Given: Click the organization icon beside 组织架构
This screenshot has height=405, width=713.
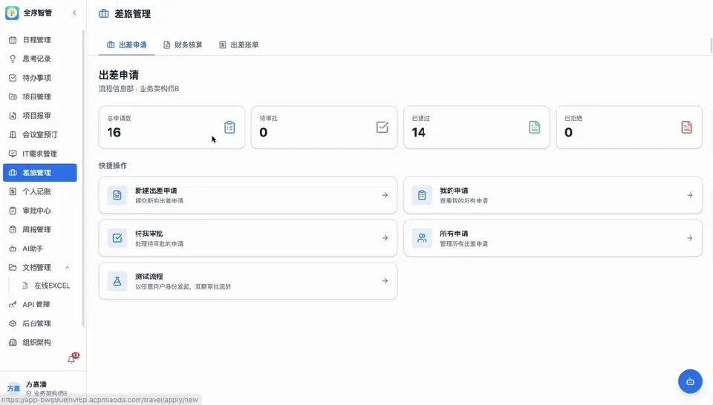Looking at the screenshot, I should tap(13, 343).
